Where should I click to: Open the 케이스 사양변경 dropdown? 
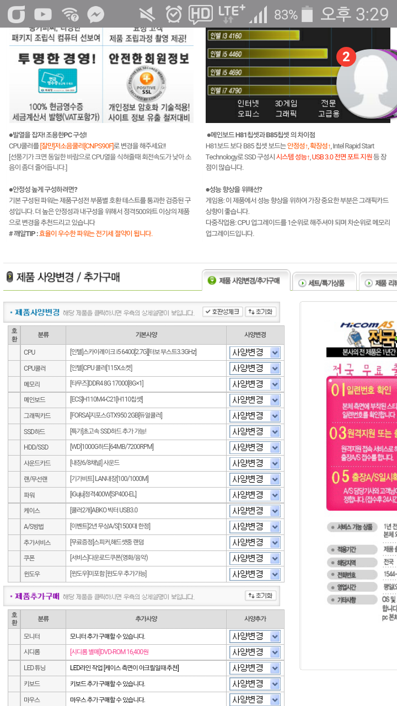pyautogui.click(x=255, y=511)
